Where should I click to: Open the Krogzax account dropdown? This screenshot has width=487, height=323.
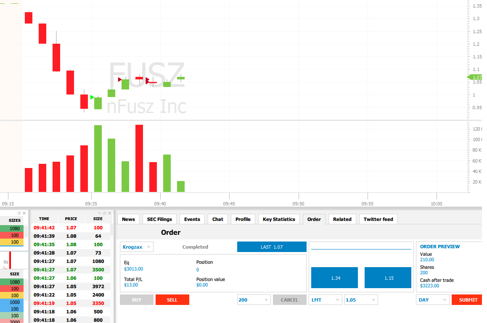(x=137, y=247)
